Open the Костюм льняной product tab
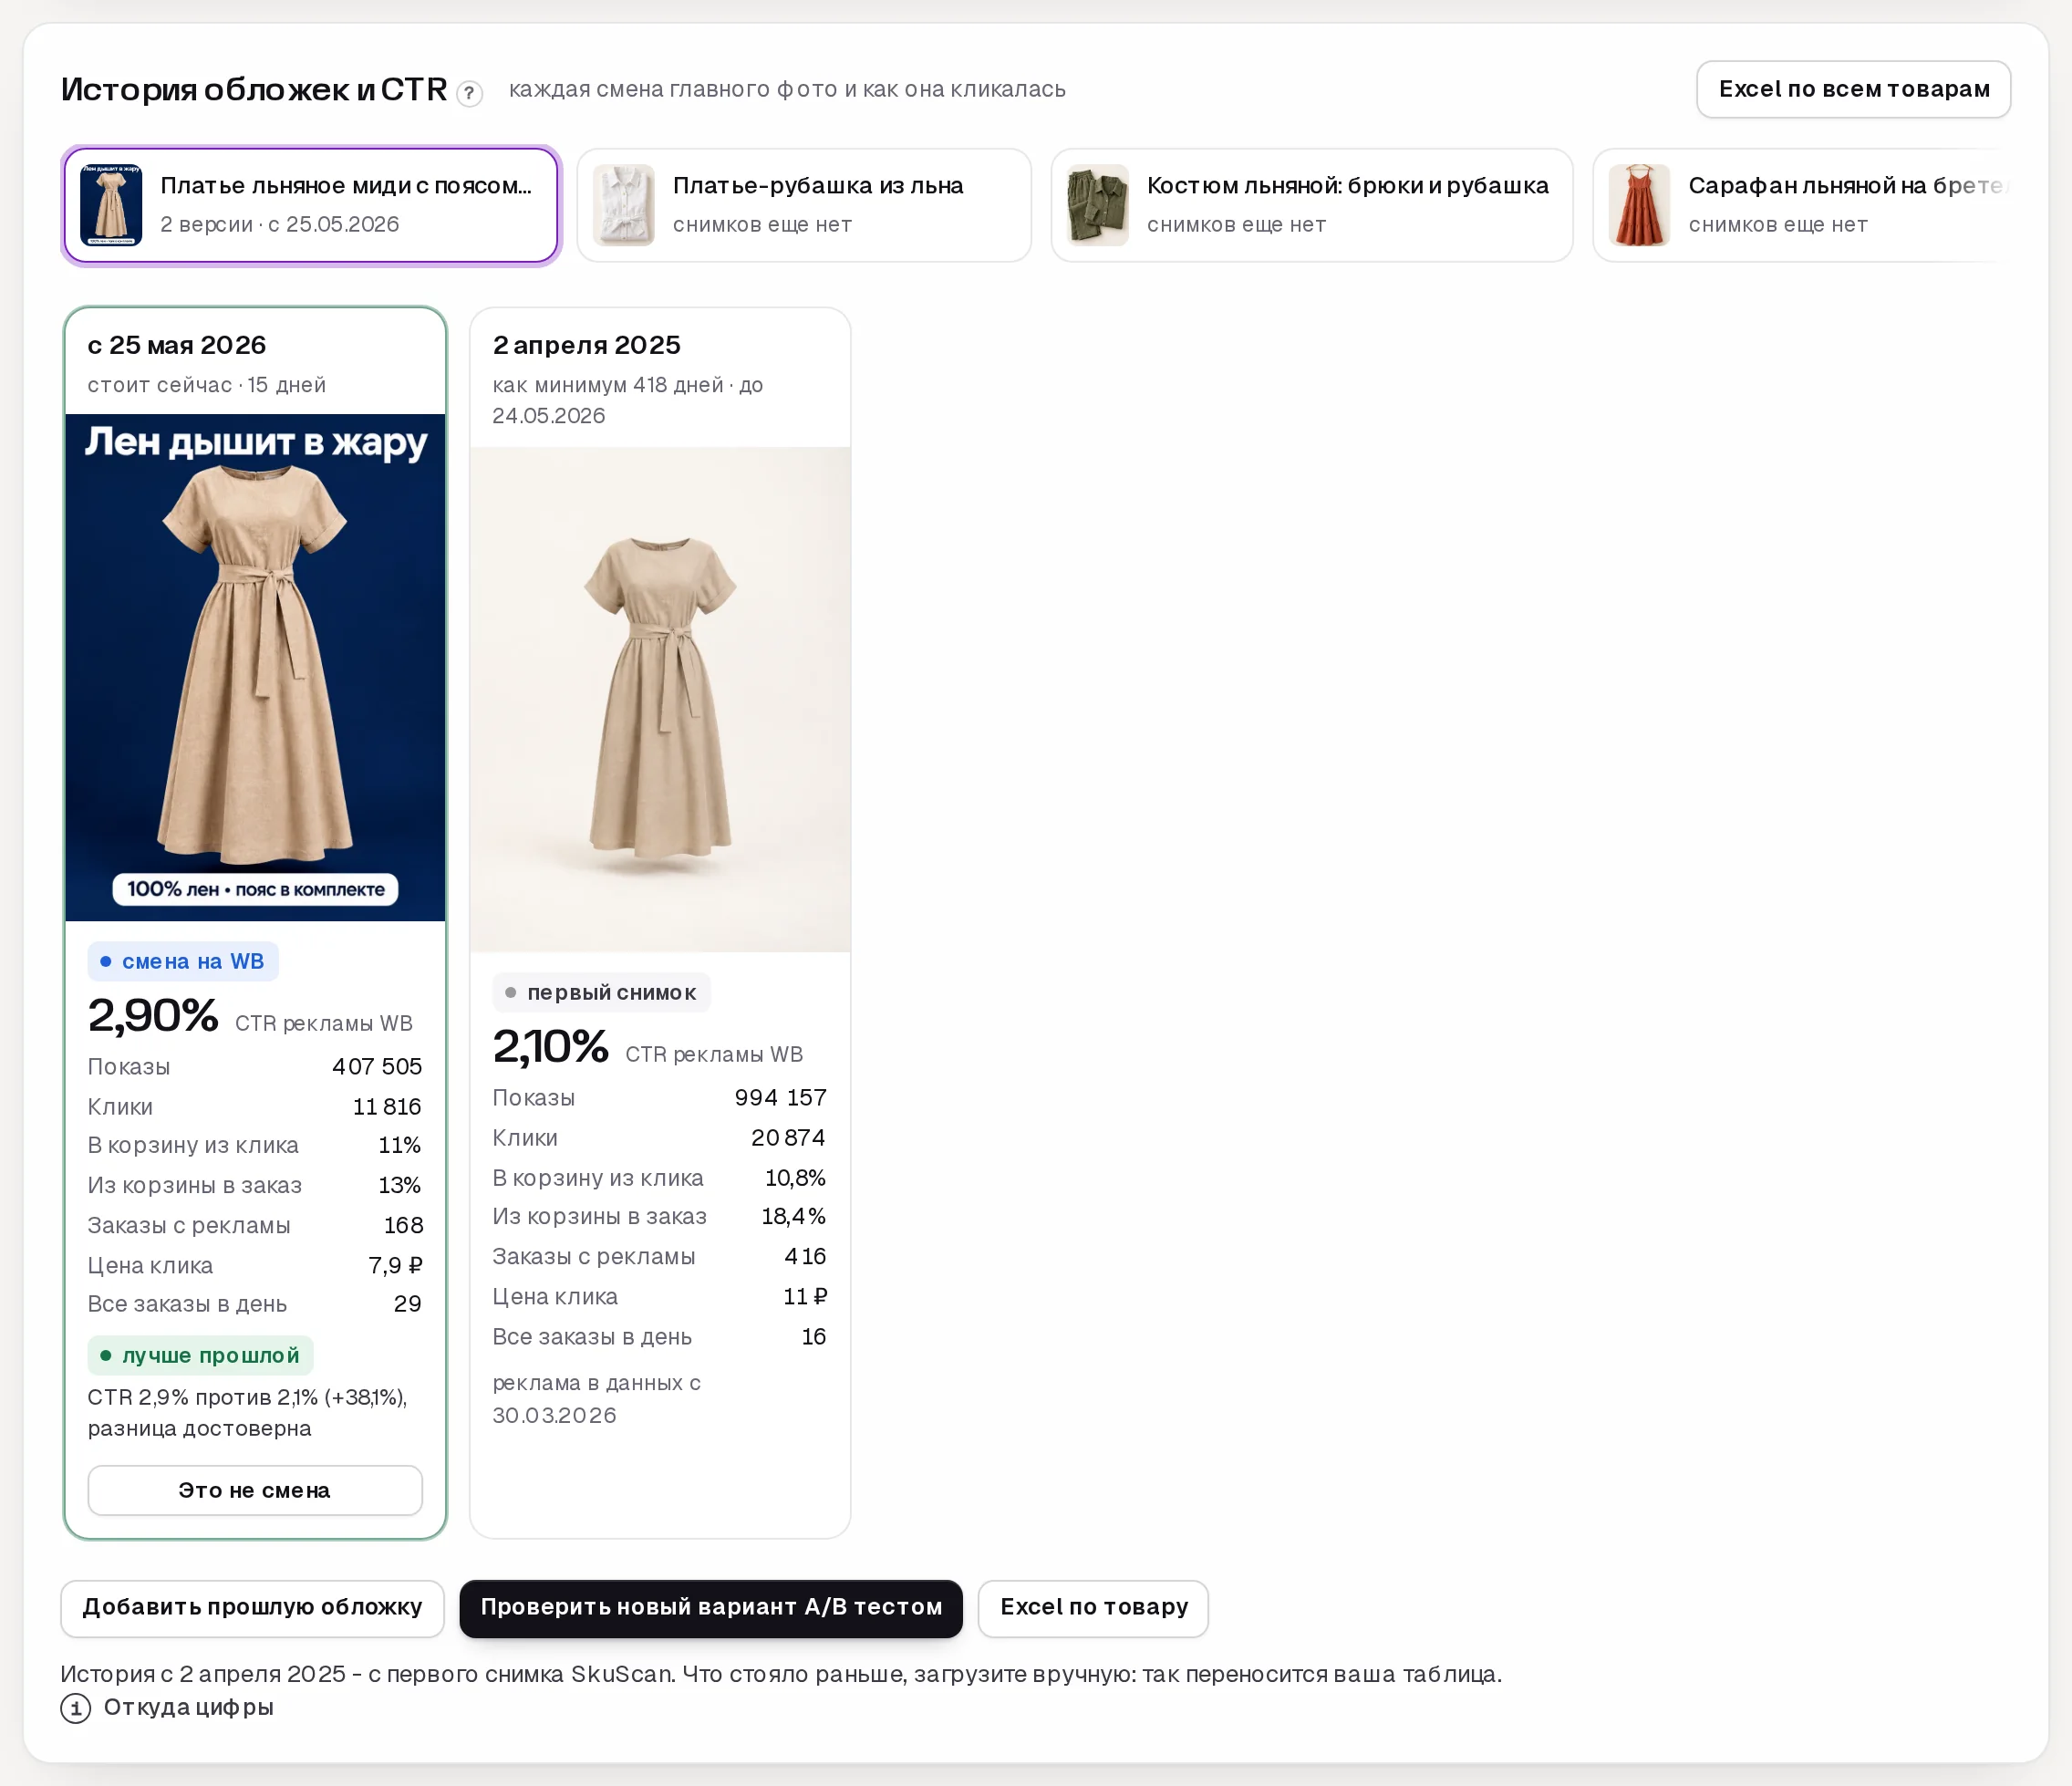The image size is (2072, 1786). tap(1312, 205)
